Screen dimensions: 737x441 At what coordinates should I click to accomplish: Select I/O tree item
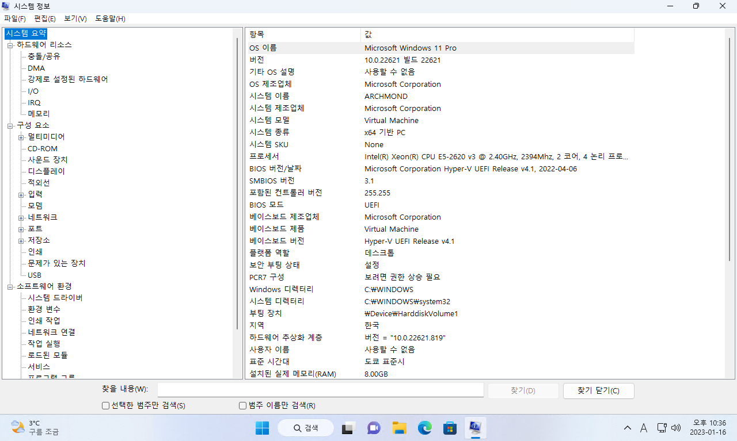[33, 91]
